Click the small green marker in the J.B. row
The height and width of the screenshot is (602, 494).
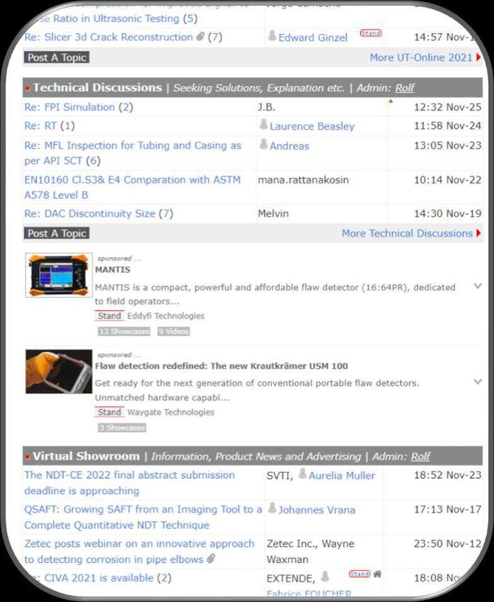[391, 101]
